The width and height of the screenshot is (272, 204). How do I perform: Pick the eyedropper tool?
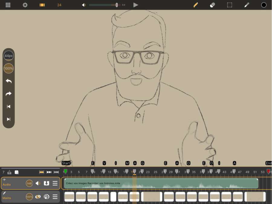pyautogui.click(x=247, y=5)
